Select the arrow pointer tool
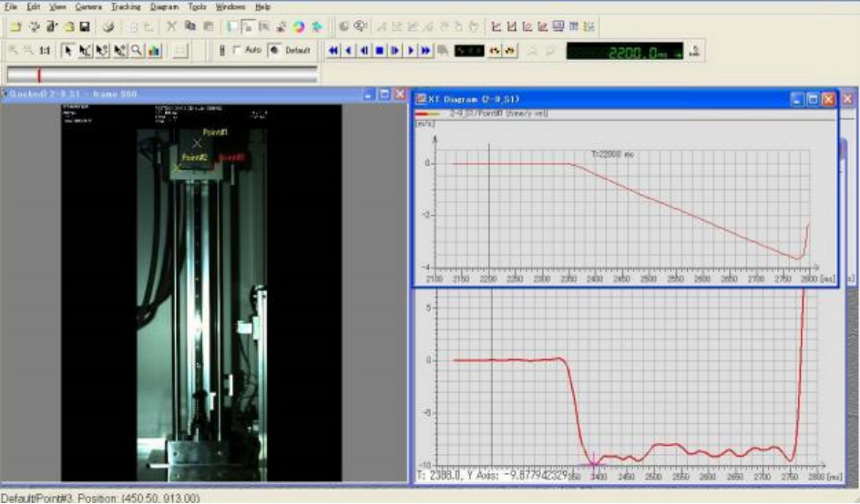 click(x=68, y=51)
